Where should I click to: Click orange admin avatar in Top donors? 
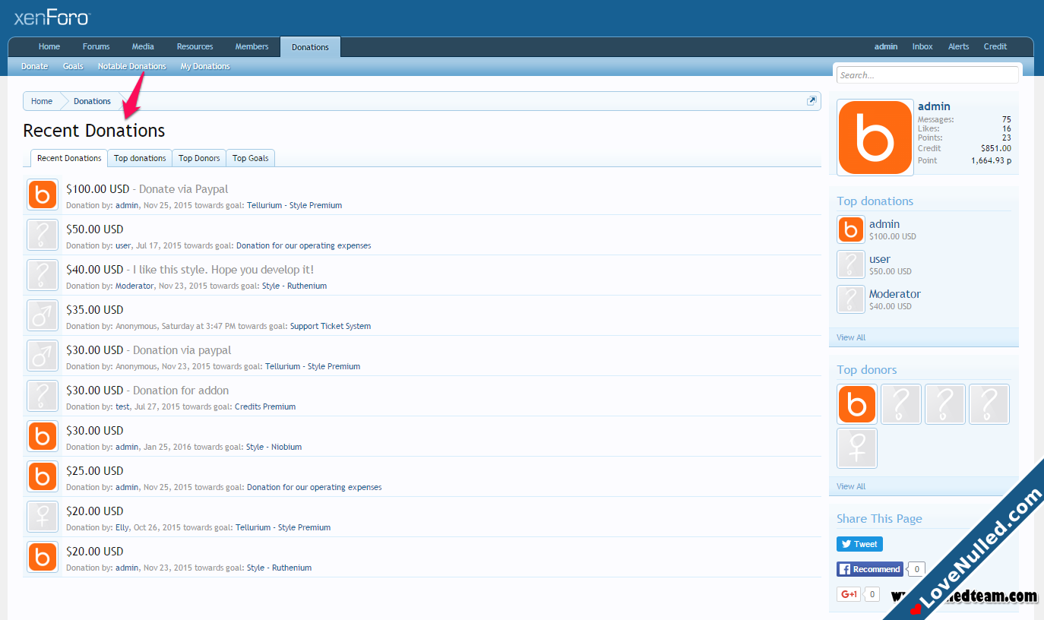coord(857,404)
